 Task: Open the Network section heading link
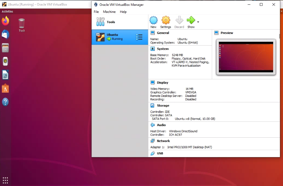163,141
